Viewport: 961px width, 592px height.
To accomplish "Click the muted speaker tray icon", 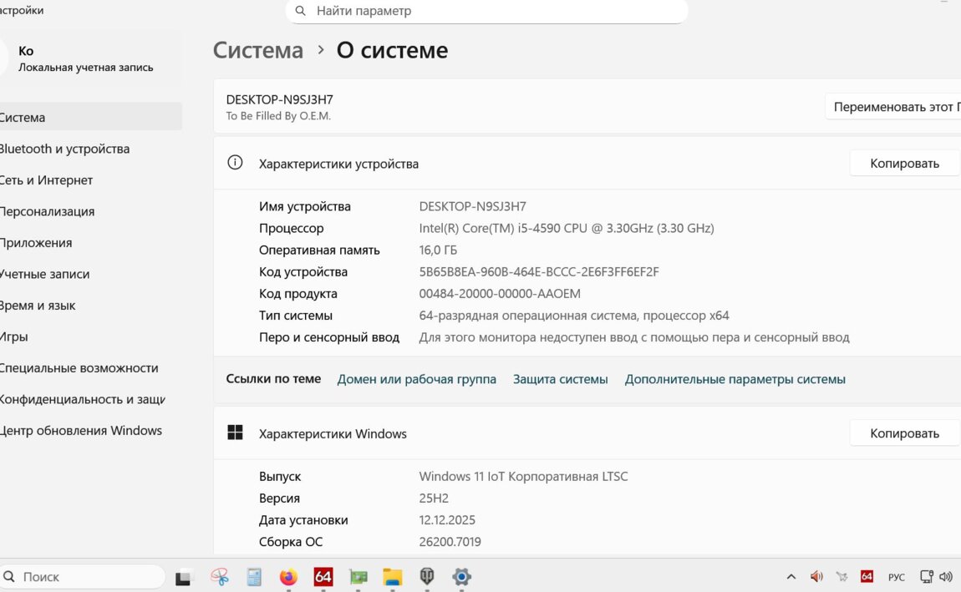I will [x=816, y=576].
